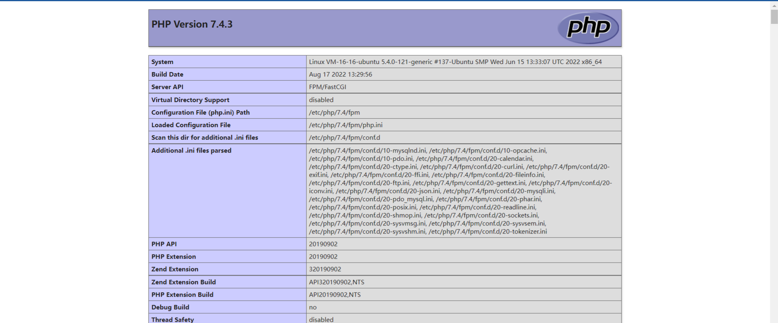Click the PHP Extension label
The height and width of the screenshot is (323, 778).
coord(174,257)
